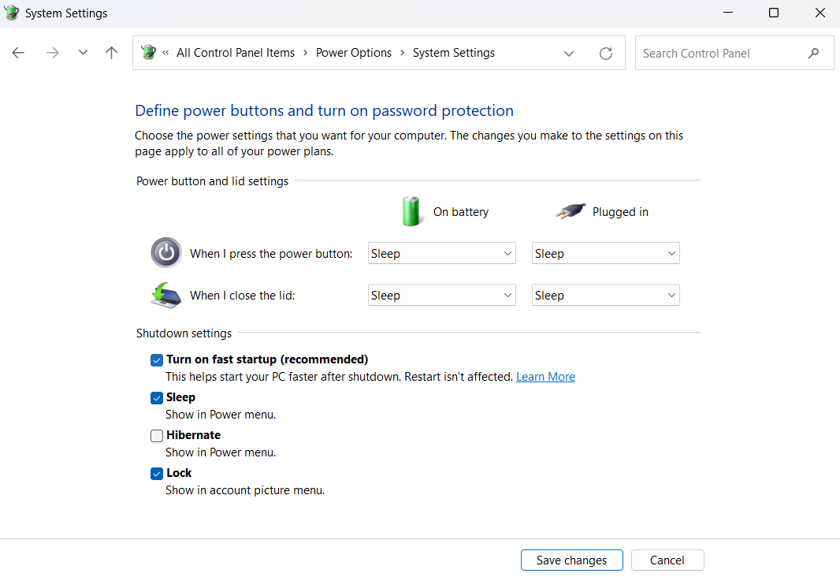The width and height of the screenshot is (840, 577).
Task: Click 'On battery' column label
Action: click(x=461, y=211)
